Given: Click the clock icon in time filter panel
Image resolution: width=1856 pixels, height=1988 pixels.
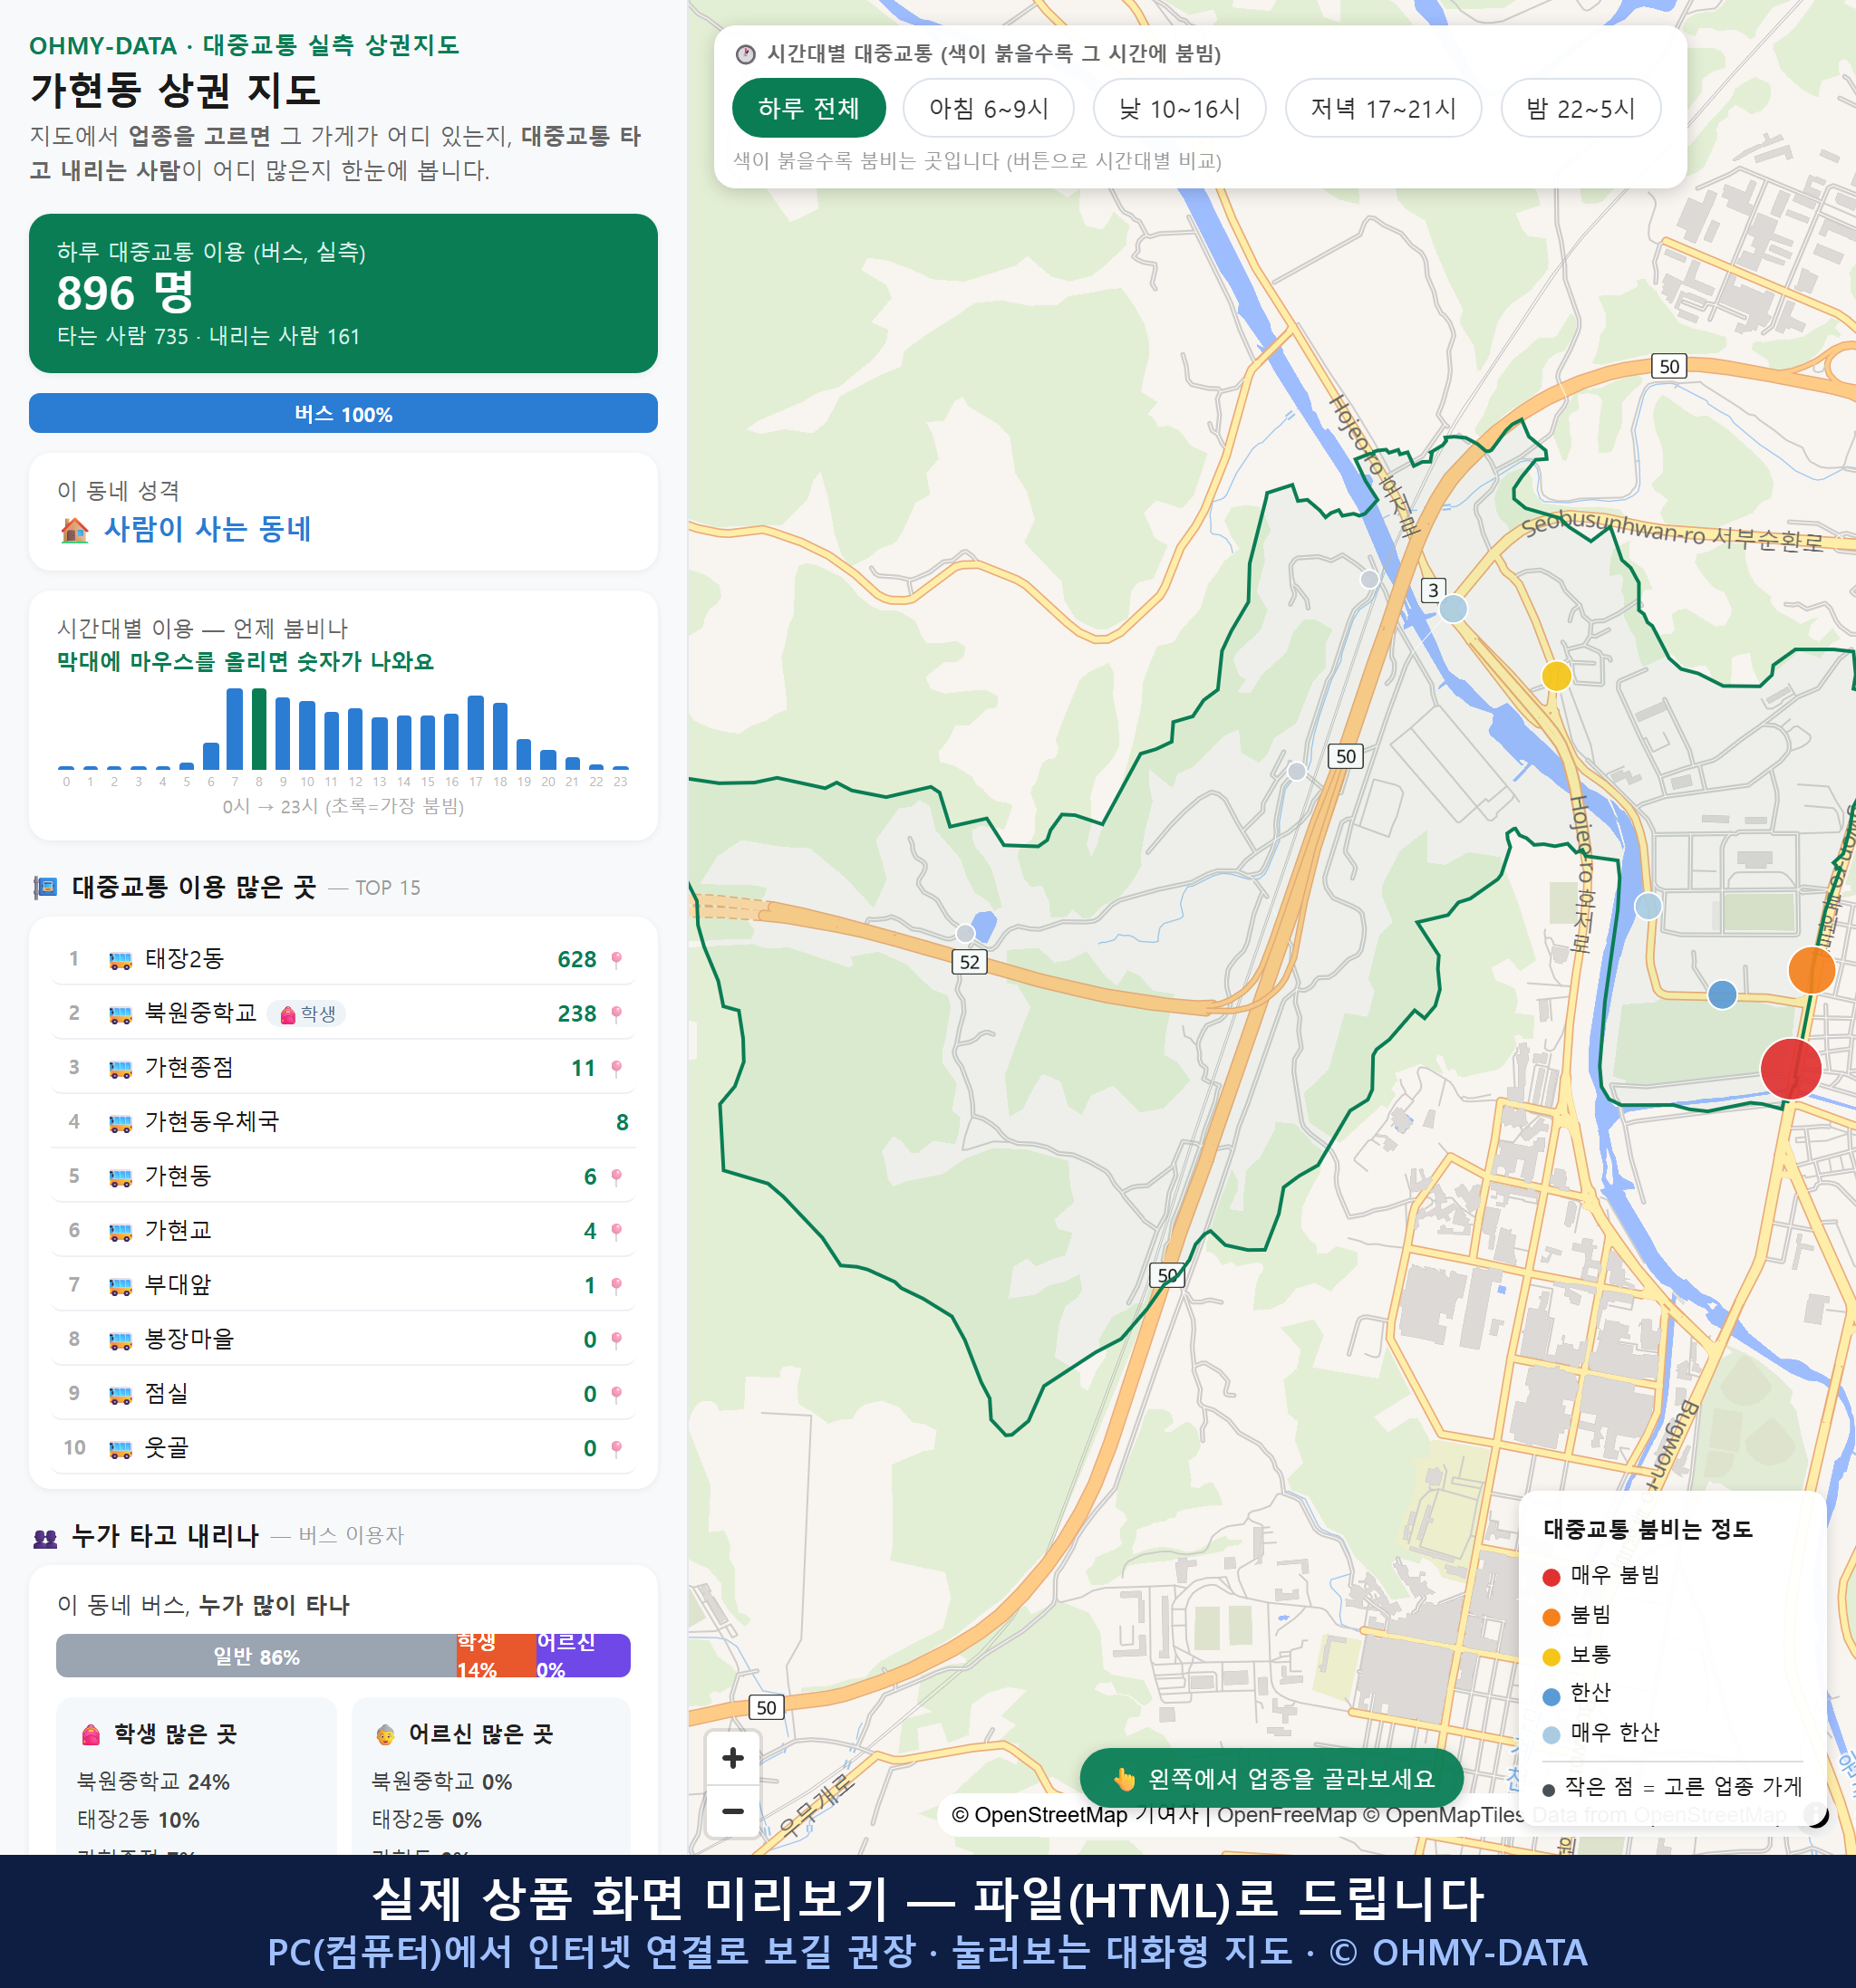Looking at the screenshot, I should 746,54.
